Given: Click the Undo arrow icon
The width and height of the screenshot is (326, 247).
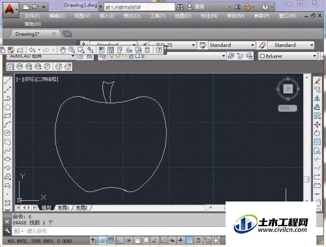Looking at the screenshot, I should pyautogui.click(x=32, y=50).
